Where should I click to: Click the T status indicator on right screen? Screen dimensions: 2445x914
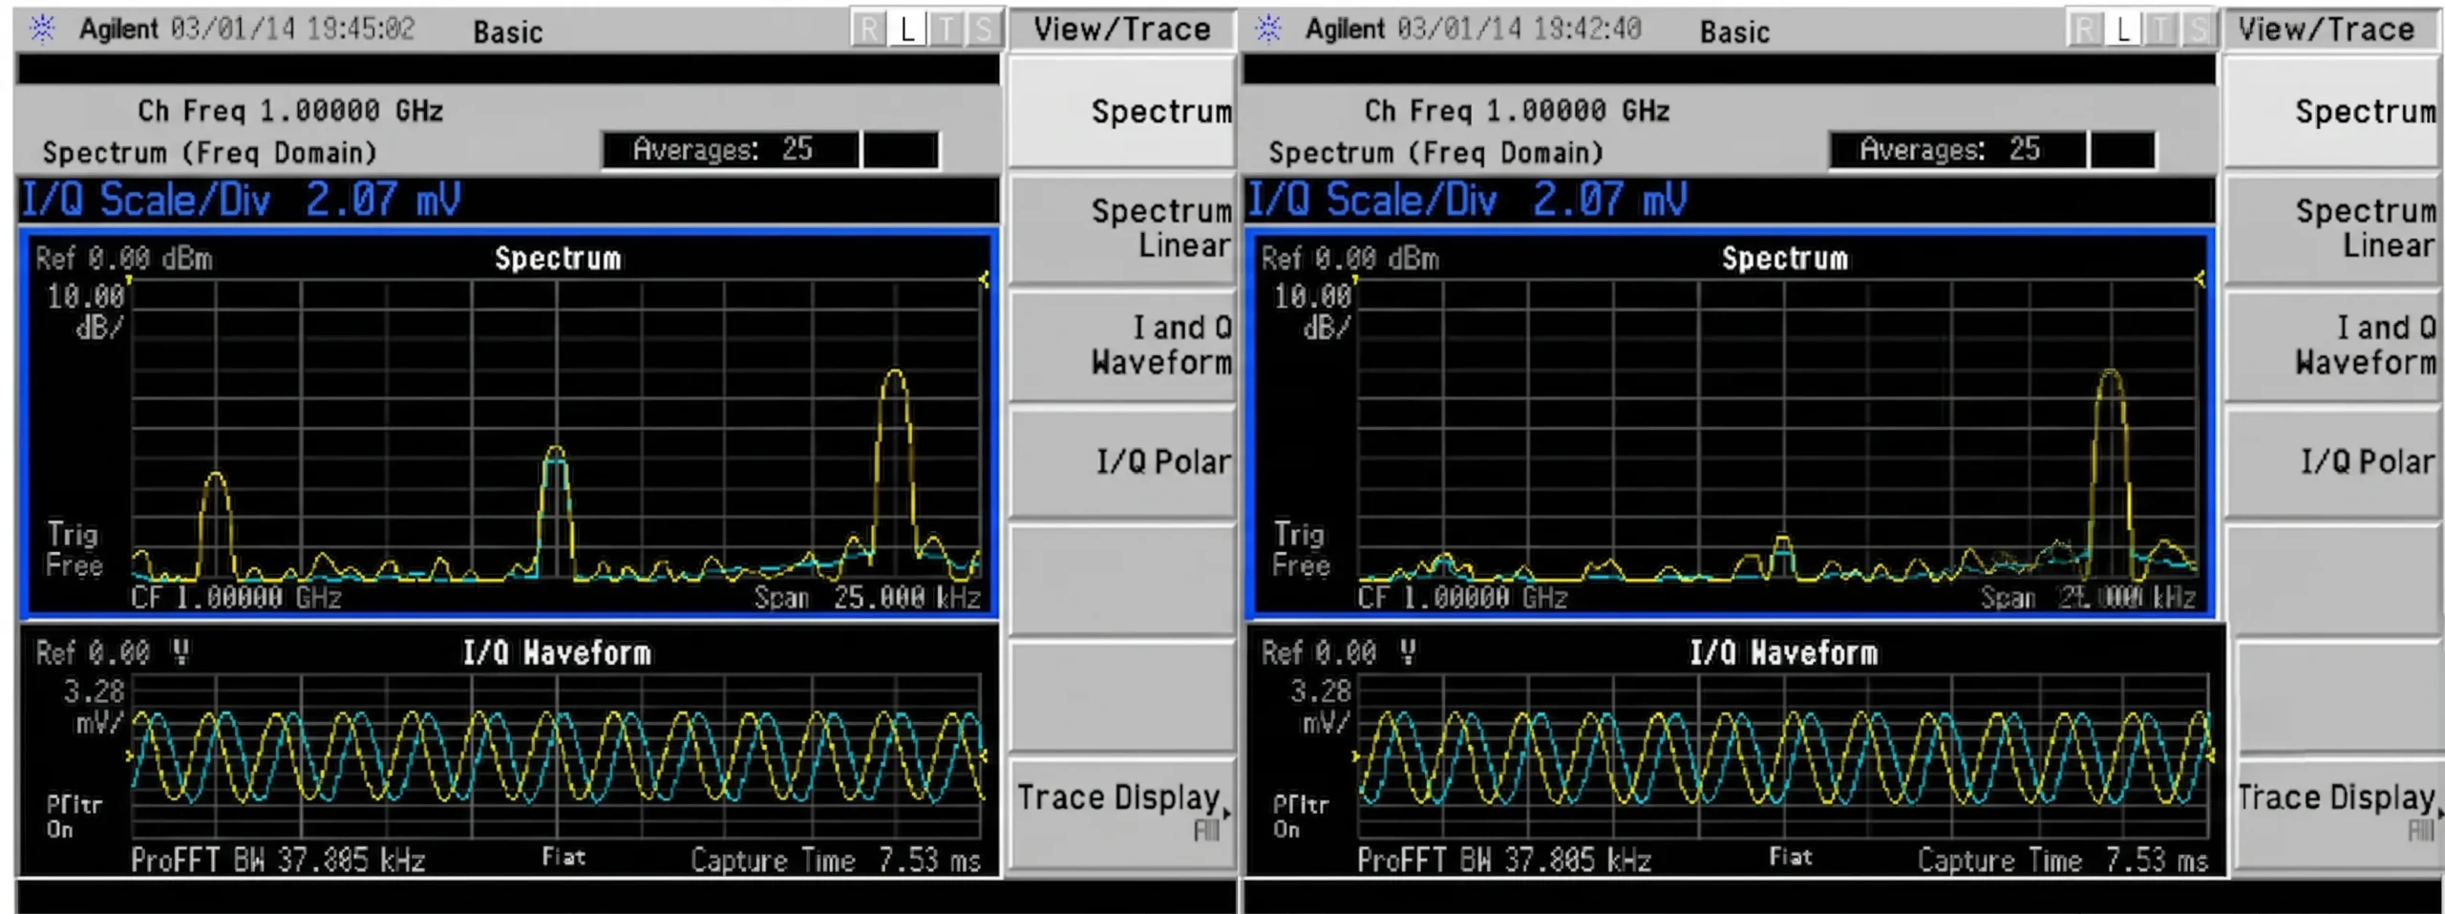click(2160, 30)
